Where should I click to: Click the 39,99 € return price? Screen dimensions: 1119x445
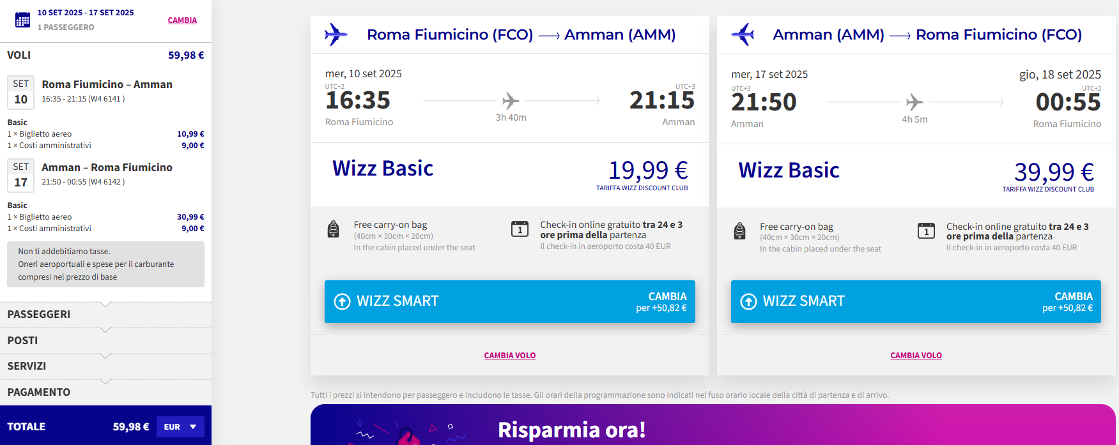(x=1054, y=172)
